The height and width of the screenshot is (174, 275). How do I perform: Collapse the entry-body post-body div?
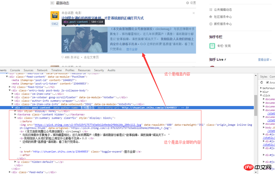pyautogui.click(x=10, y=90)
